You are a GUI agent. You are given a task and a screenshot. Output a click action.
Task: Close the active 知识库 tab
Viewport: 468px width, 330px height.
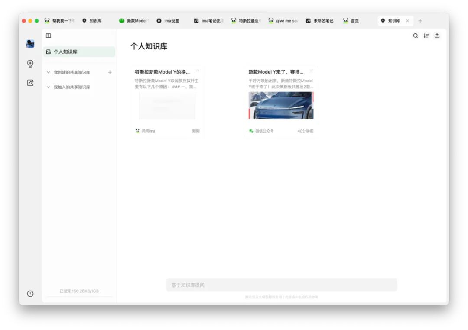click(x=407, y=21)
